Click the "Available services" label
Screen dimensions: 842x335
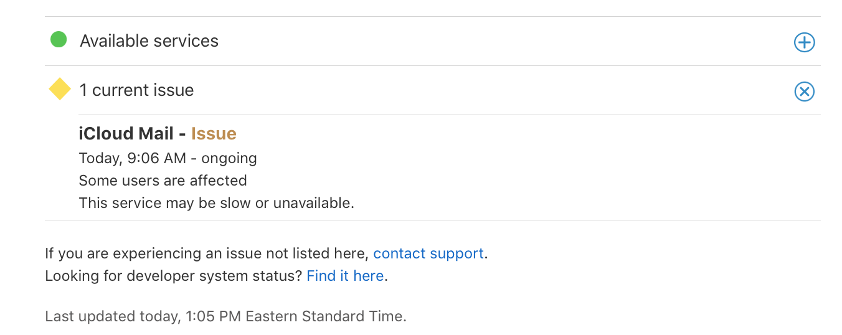tap(149, 41)
